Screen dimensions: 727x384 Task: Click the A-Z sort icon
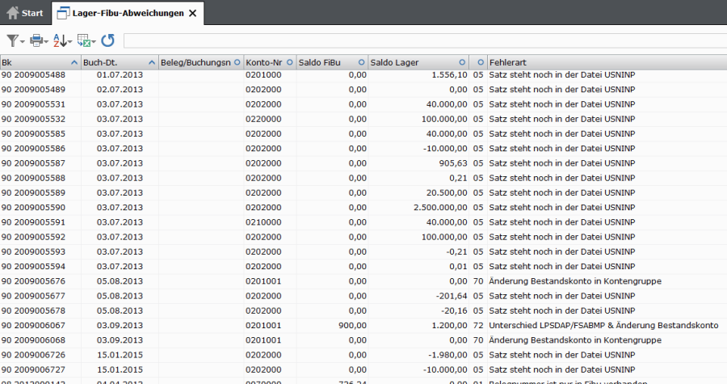click(x=59, y=40)
